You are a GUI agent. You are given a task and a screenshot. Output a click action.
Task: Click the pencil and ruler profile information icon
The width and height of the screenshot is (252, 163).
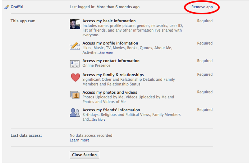point(75,46)
